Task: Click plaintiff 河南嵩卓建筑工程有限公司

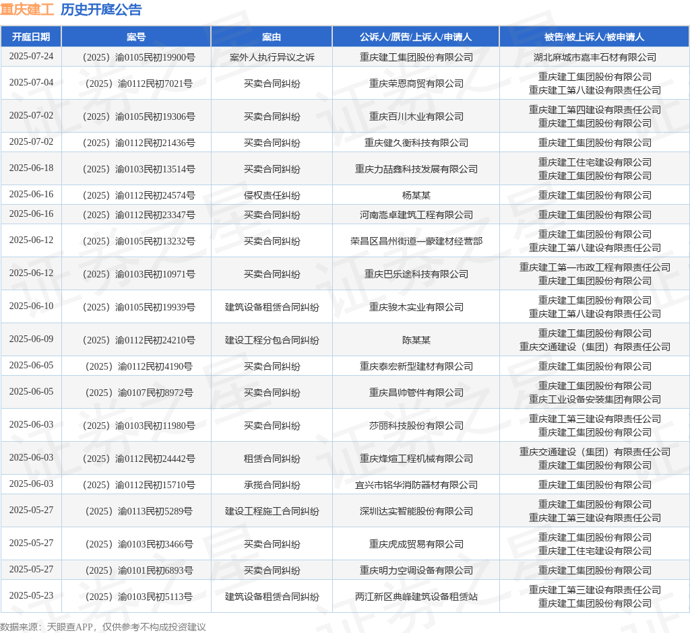Action: click(416, 215)
